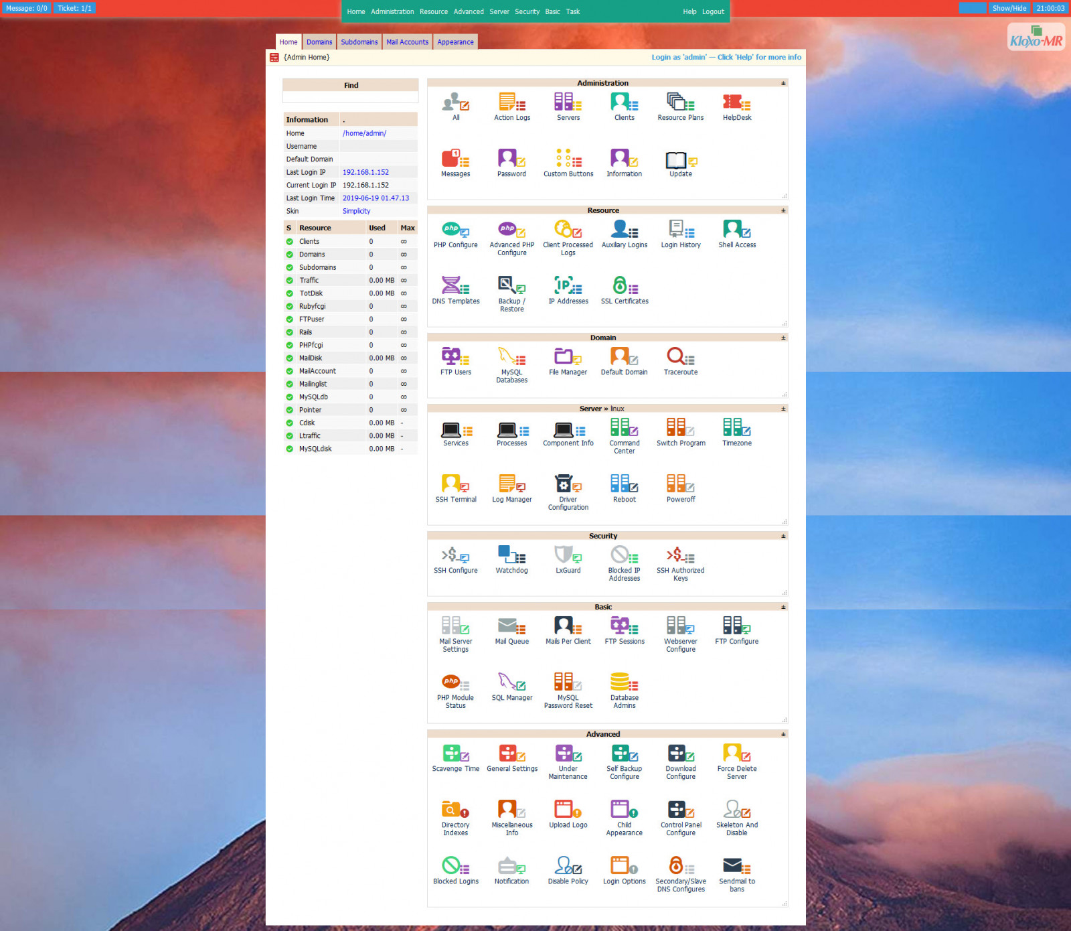Open PHP Configure in Resource section
Screen dimensions: 1071x931
point(455,233)
